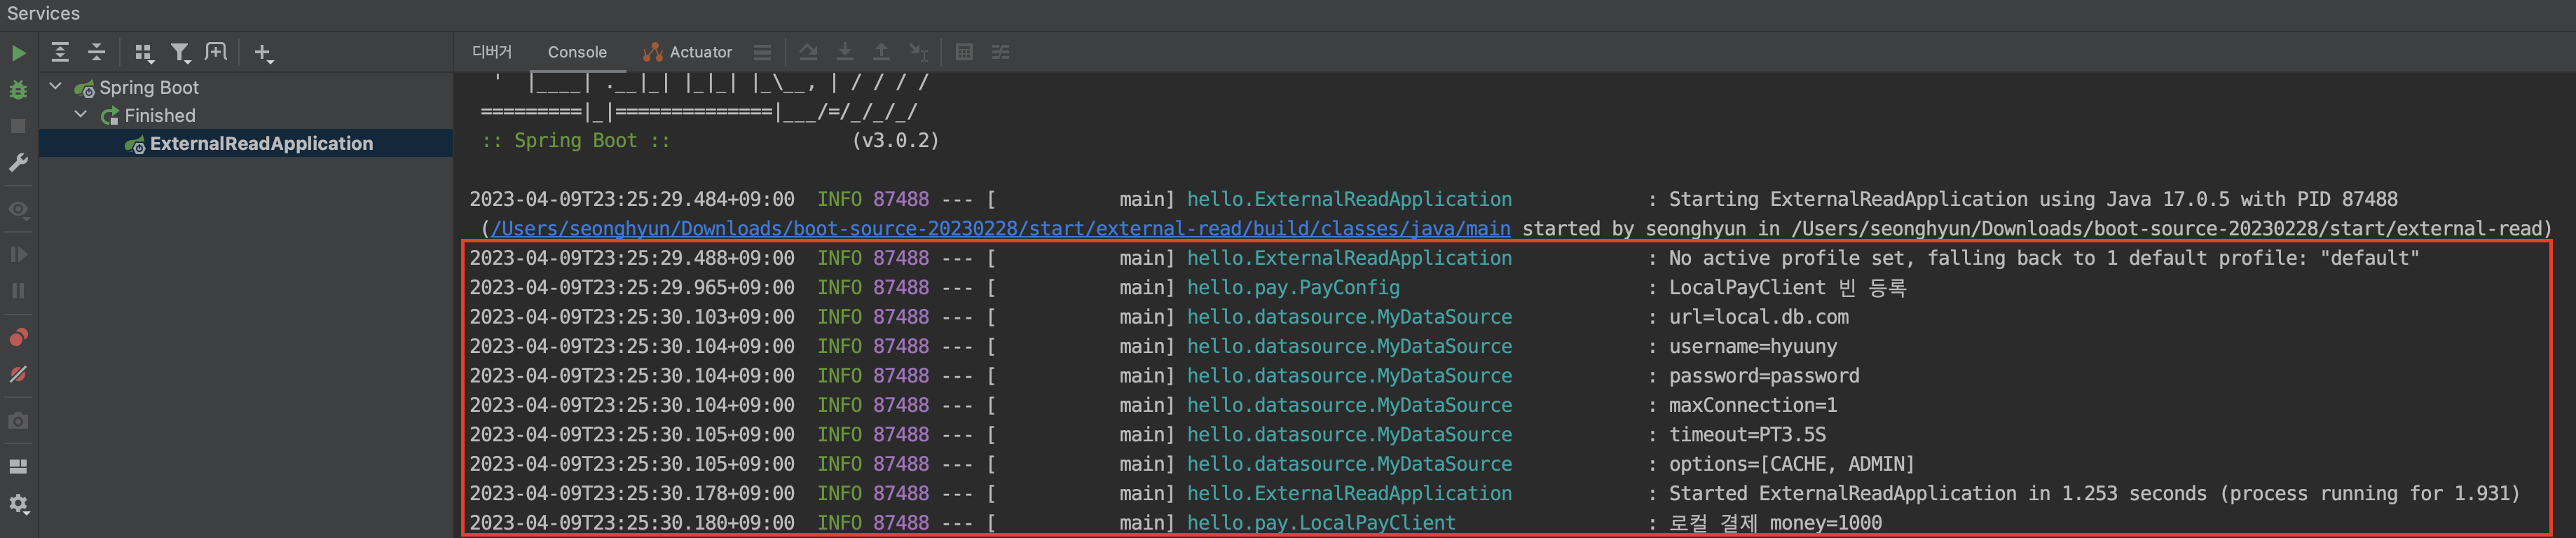Viewport: 2576px width, 538px height.
Task: Open the gear settings dropdown in left strip
Action: [x=19, y=504]
